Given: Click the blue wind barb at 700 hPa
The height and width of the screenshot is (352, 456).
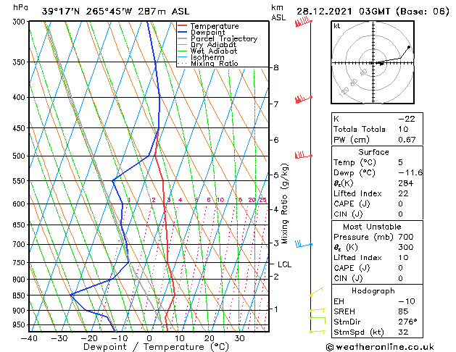Looking at the screenshot, I should (304, 244).
